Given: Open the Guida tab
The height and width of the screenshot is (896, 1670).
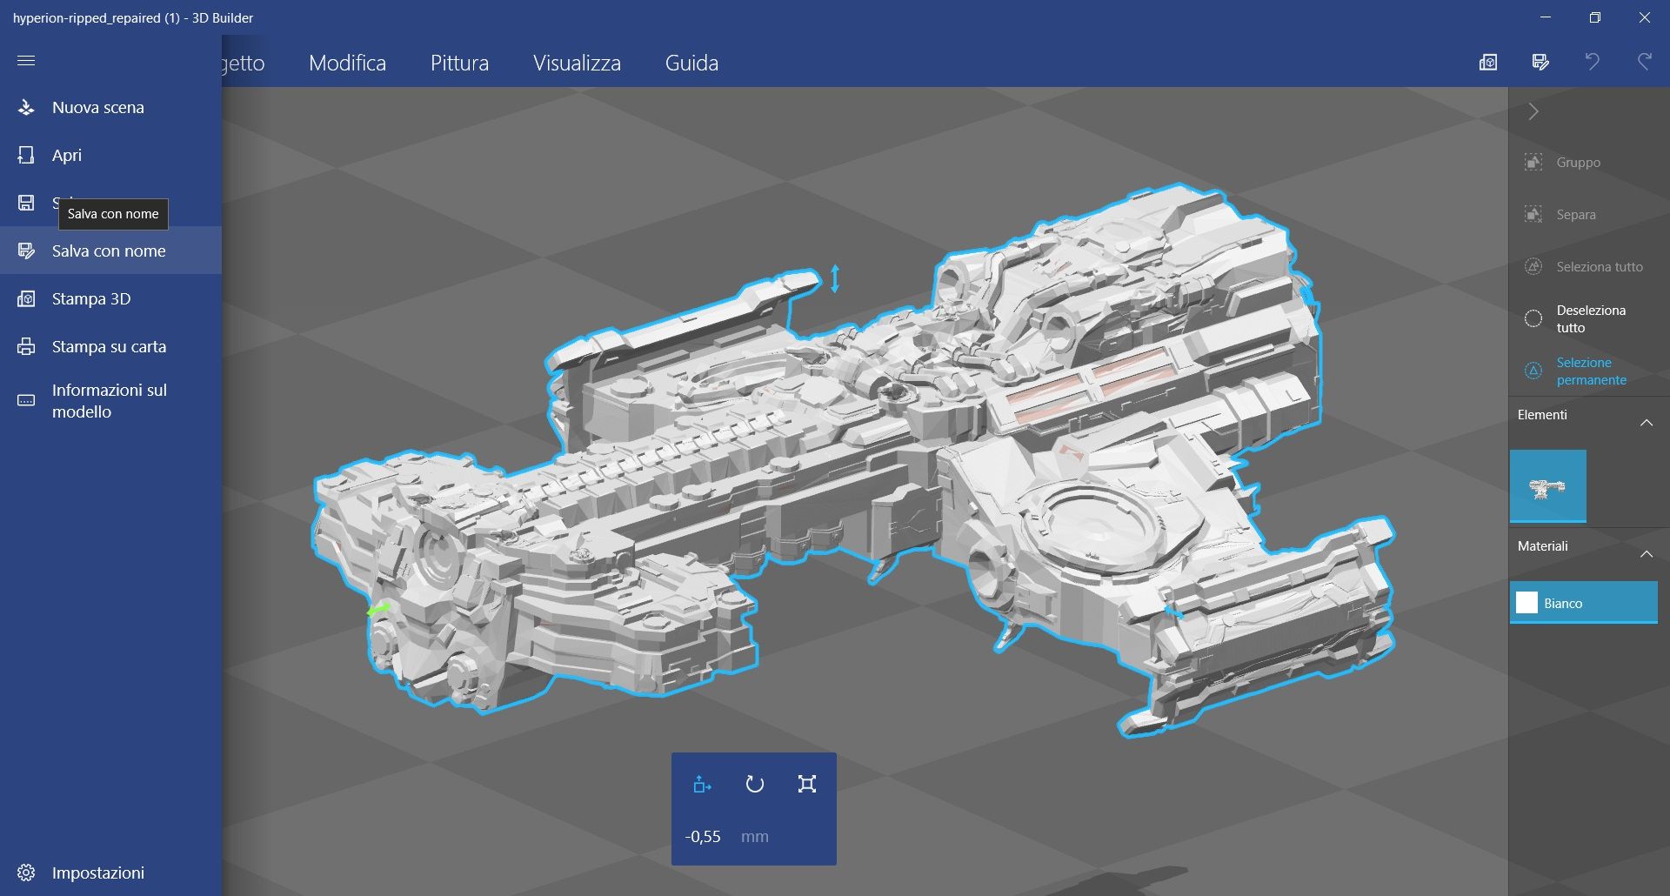Looking at the screenshot, I should (x=691, y=63).
